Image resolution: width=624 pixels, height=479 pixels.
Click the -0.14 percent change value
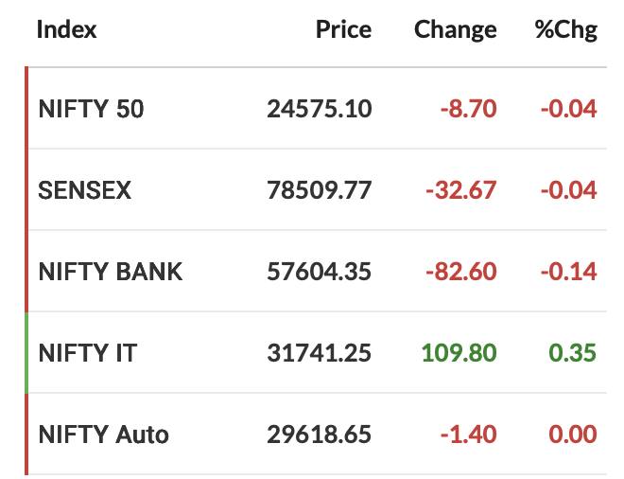coord(568,272)
